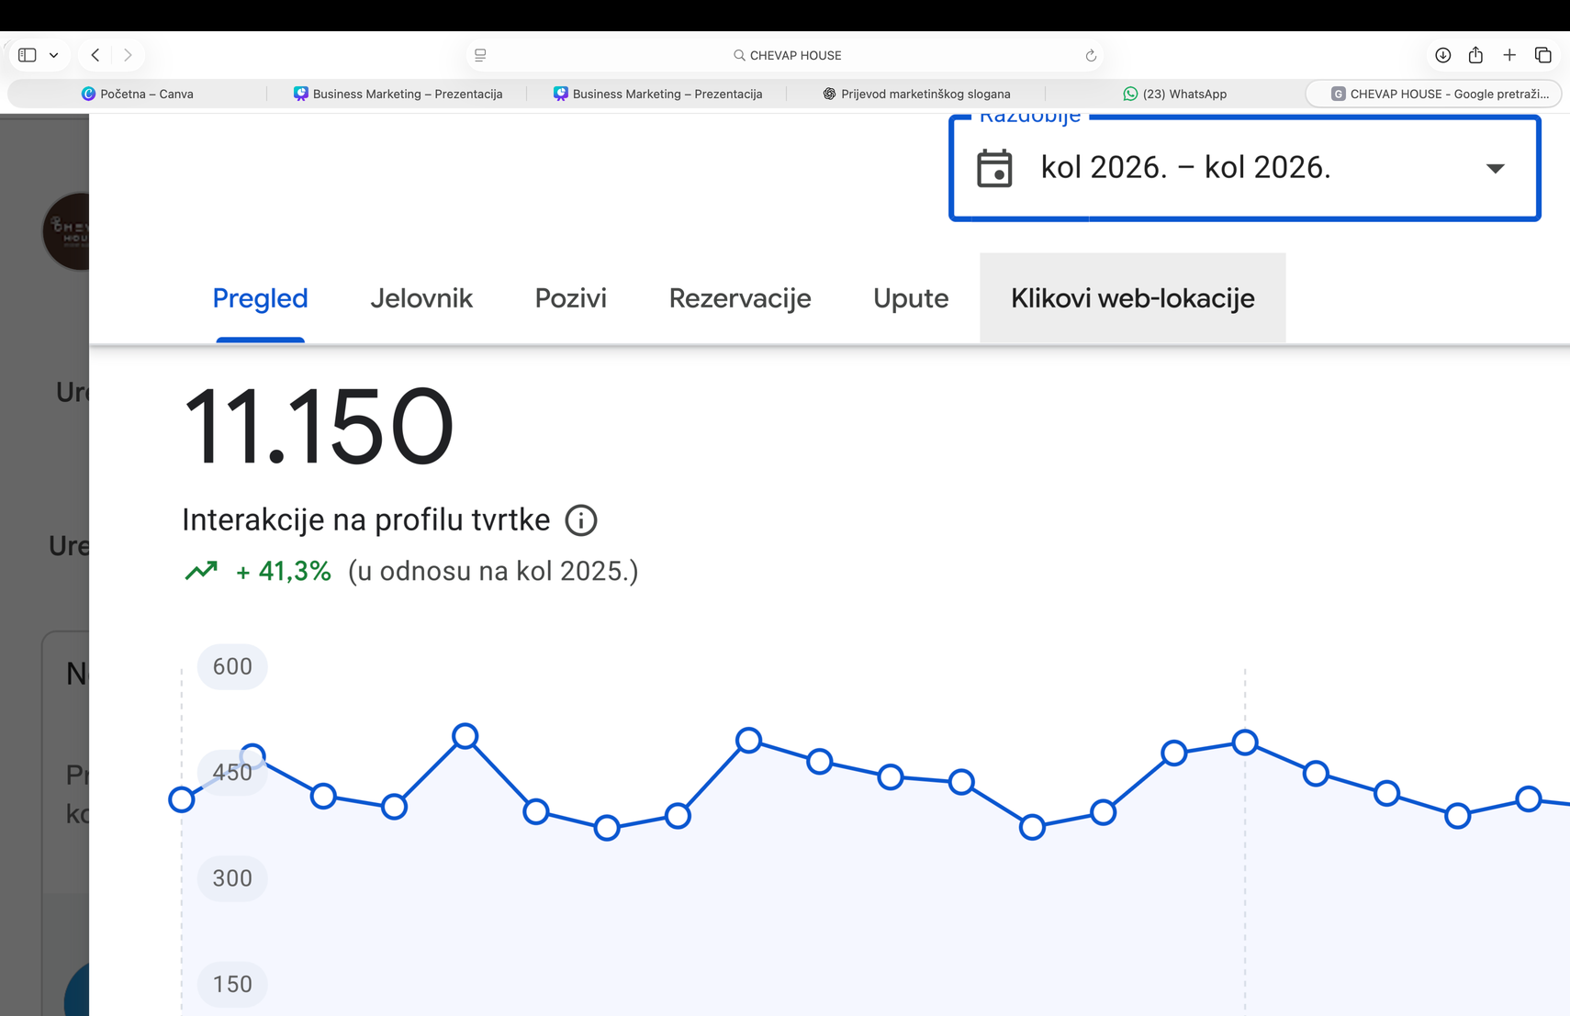Image resolution: width=1570 pixels, height=1016 pixels.
Task: Open the Upute tab
Action: 911,298
